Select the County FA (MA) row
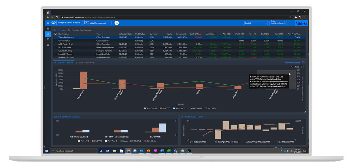 [179, 51]
